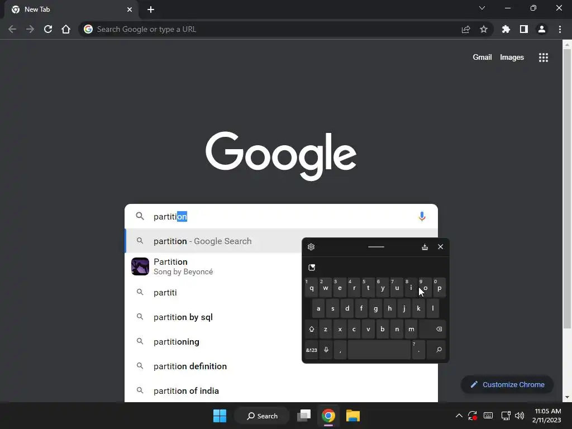
Task: Open the tab search dropdown chevron
Action: (482, 8)
